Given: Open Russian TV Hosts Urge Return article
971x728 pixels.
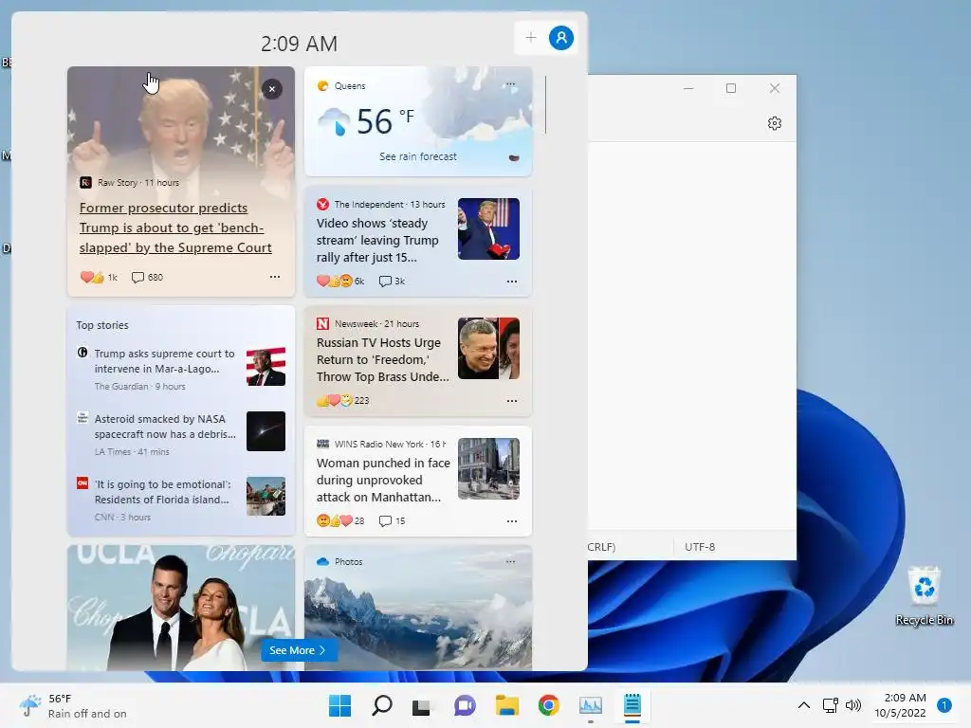Looking at the screenshot, I should (x=383, y=359).
